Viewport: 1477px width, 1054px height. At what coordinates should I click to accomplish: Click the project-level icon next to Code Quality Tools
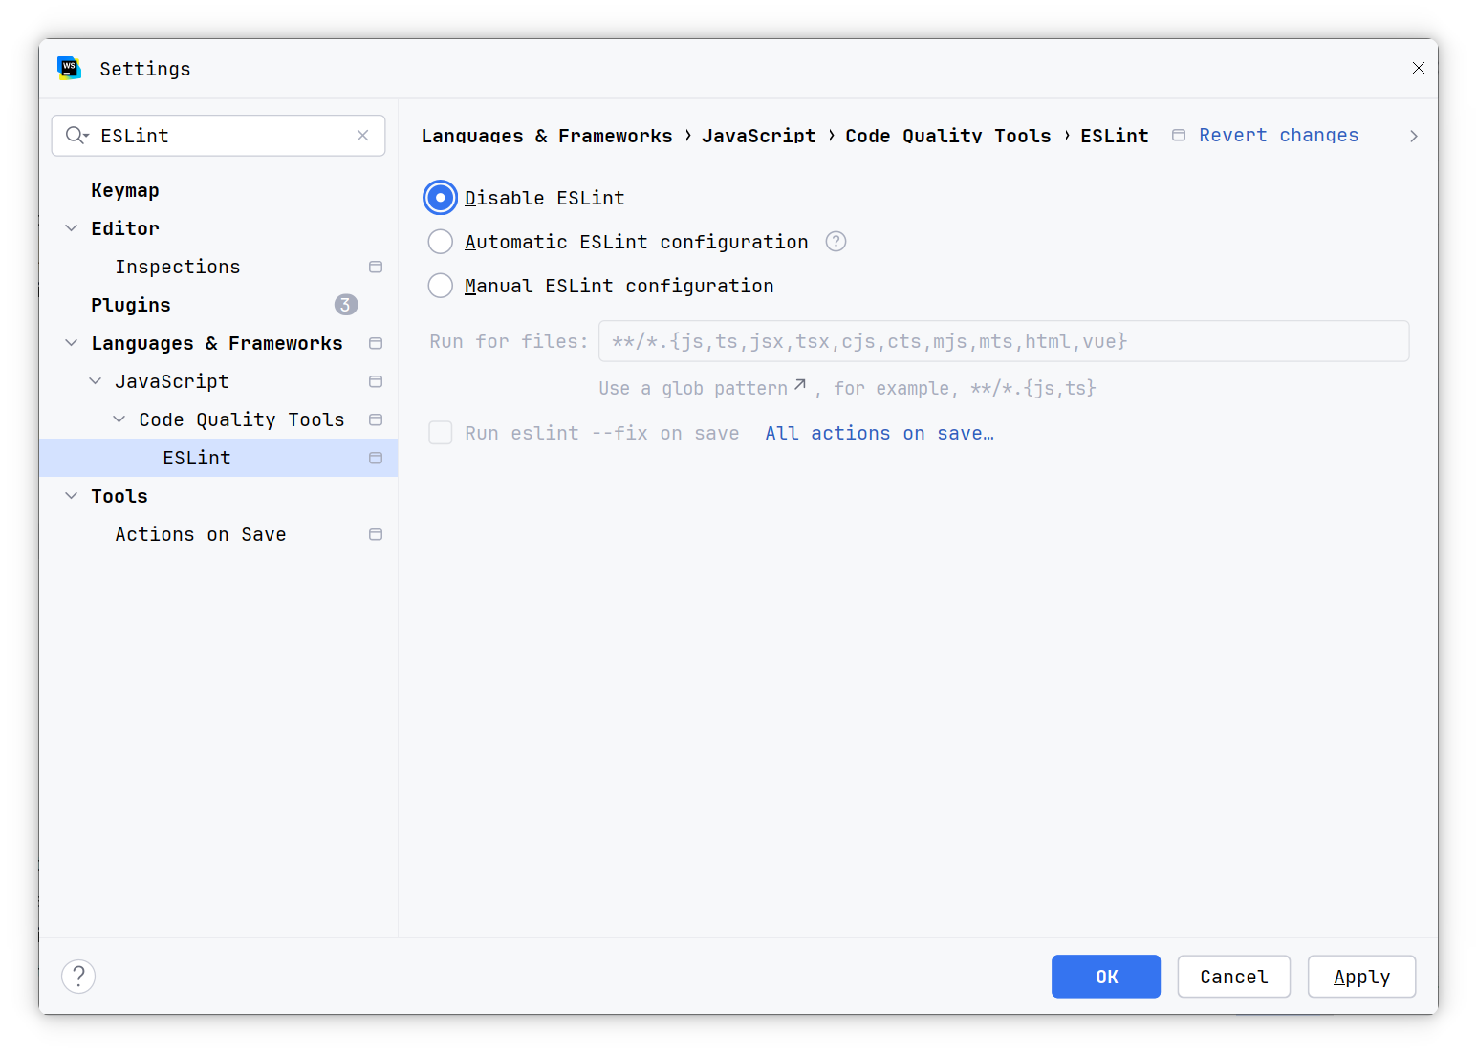[376, 419]
